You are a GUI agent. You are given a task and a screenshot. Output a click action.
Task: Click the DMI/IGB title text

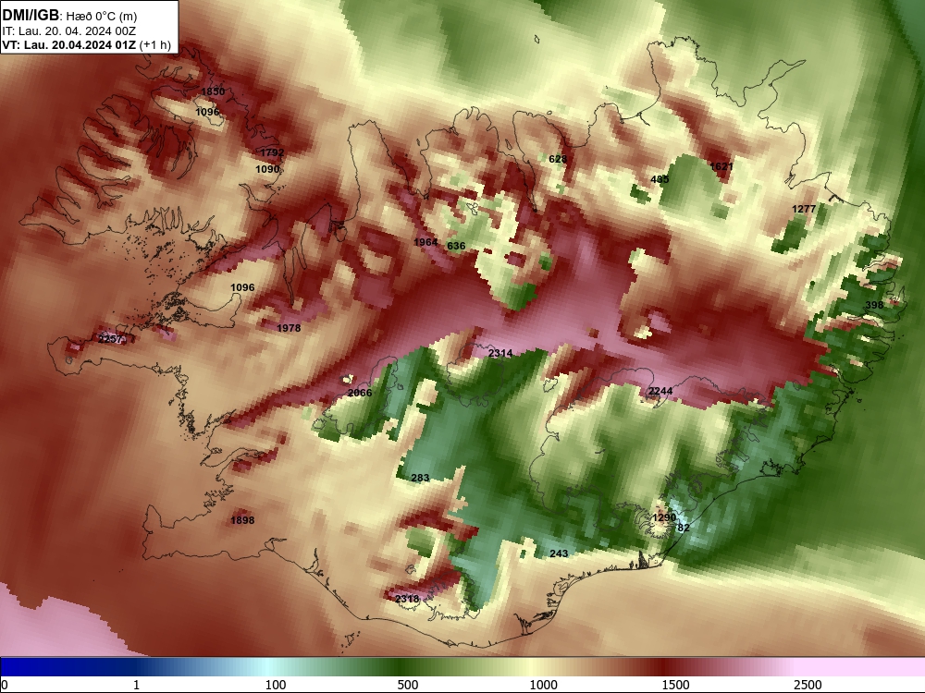point(31,16)
